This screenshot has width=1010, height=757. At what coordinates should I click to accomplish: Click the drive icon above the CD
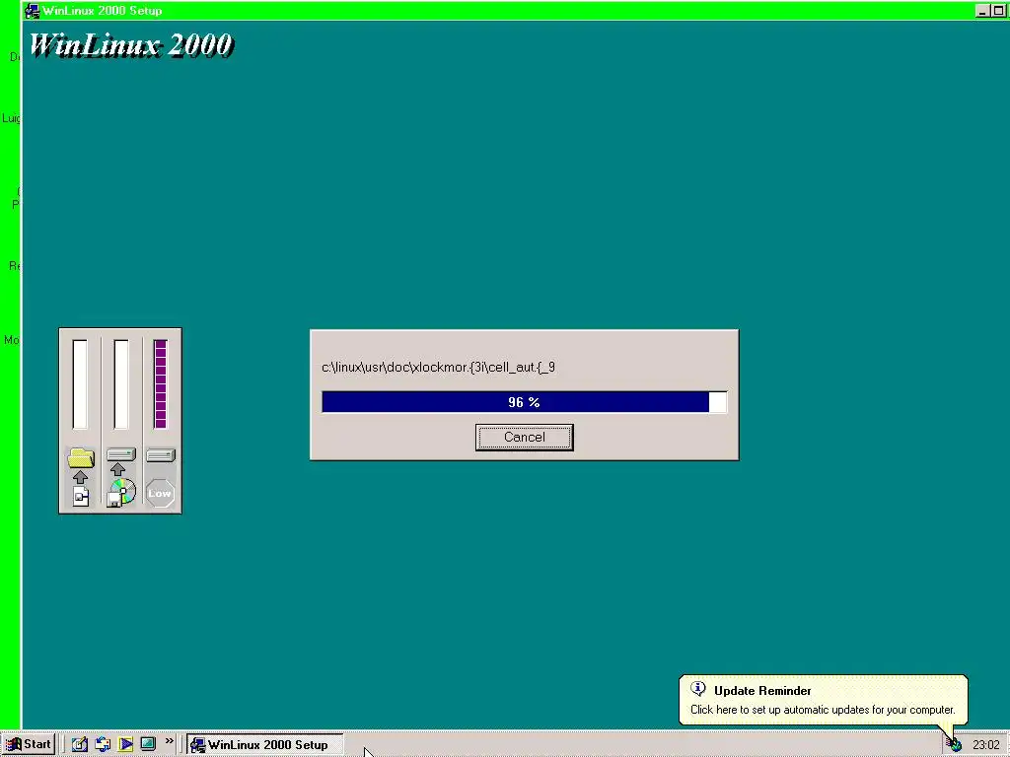121,454
